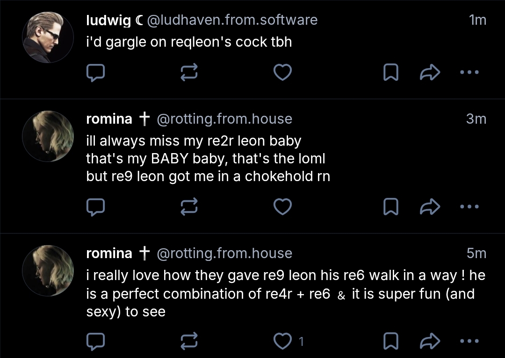This screenshot has height=358, width=505.
Task: Repost romina's re2r leon post
Action: pos(189,206)
